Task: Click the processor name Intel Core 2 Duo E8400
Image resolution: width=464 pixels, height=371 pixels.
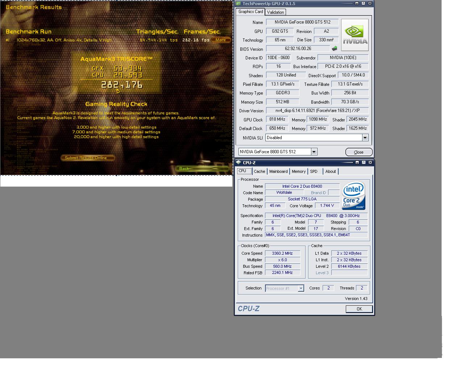Action: (302, 186)
